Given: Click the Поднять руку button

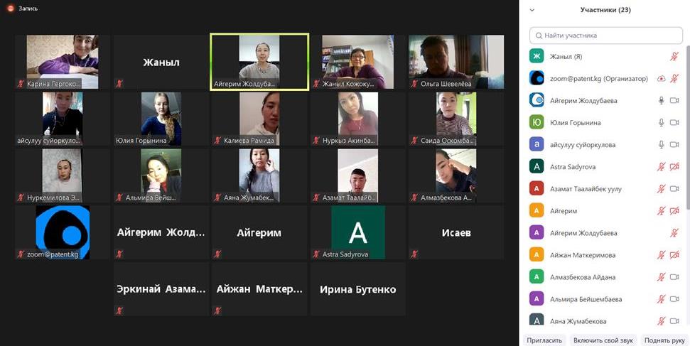Looking at the screenshot, I should [664, 340].
